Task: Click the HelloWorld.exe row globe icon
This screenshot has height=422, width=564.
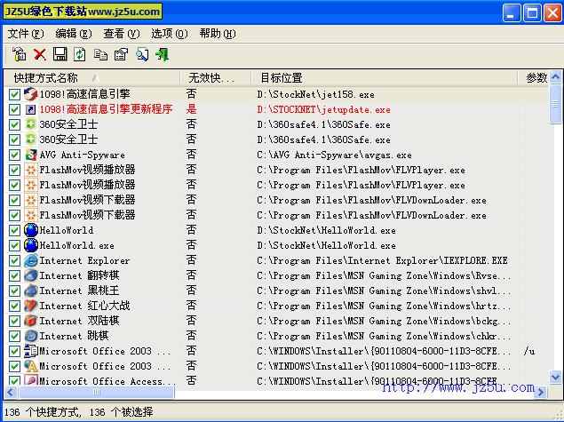Action: 31,245
